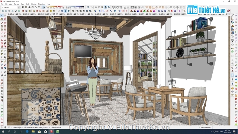Open taskbar Search magnifier
Screen dimensions: 238x134
click(9, 131)
